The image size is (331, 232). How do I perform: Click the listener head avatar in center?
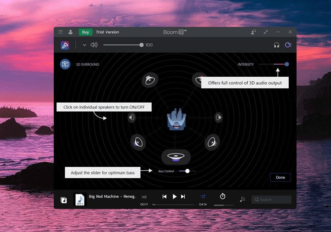coord(176,119)
